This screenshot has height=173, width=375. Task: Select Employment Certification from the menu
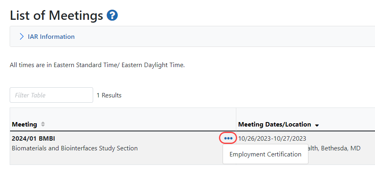[x=265, y=154]
